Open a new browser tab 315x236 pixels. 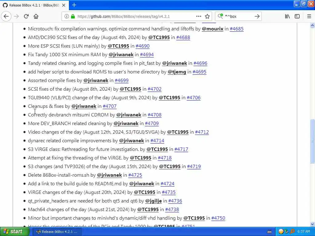click(74, 5)
